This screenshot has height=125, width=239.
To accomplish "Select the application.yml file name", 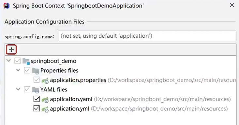I will tap(69, 109).
